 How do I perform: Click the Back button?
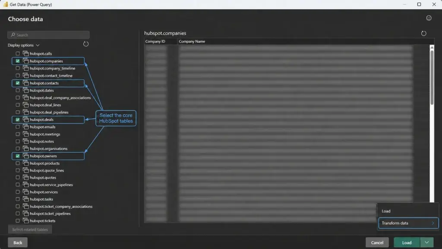click(x=18, y=243)
